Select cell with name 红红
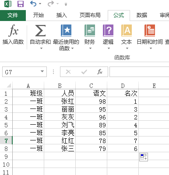Image resolution: width=169 pixels, height=175 pixels. click(x=60, y=140)
